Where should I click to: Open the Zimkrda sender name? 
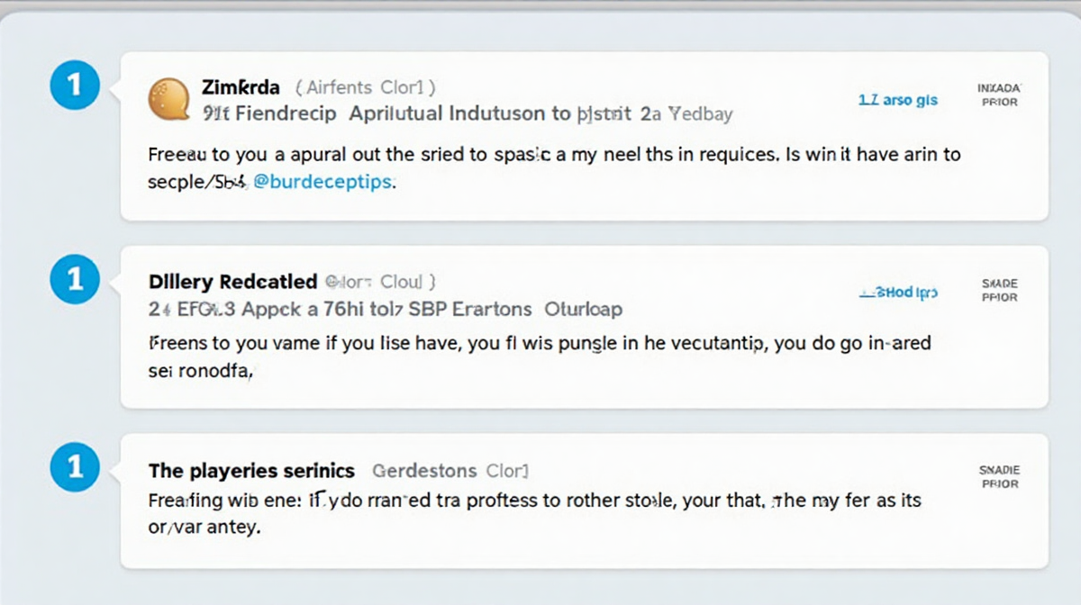241,87
